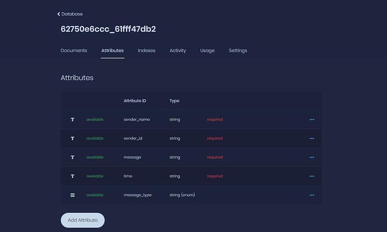Viewport: 387px width, 232px height.
Task: Click string type in time row
Action: (x=175, y=176)
